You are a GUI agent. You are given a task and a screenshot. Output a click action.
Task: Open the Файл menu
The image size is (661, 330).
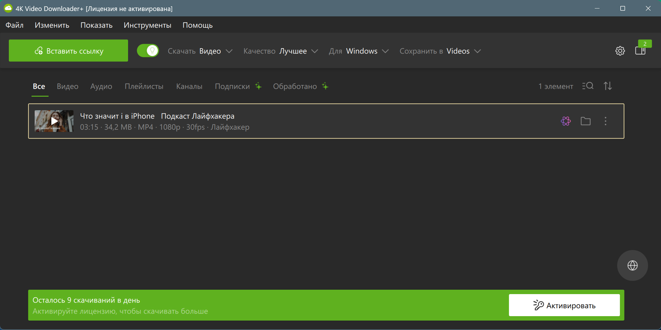tap(15, 25)
